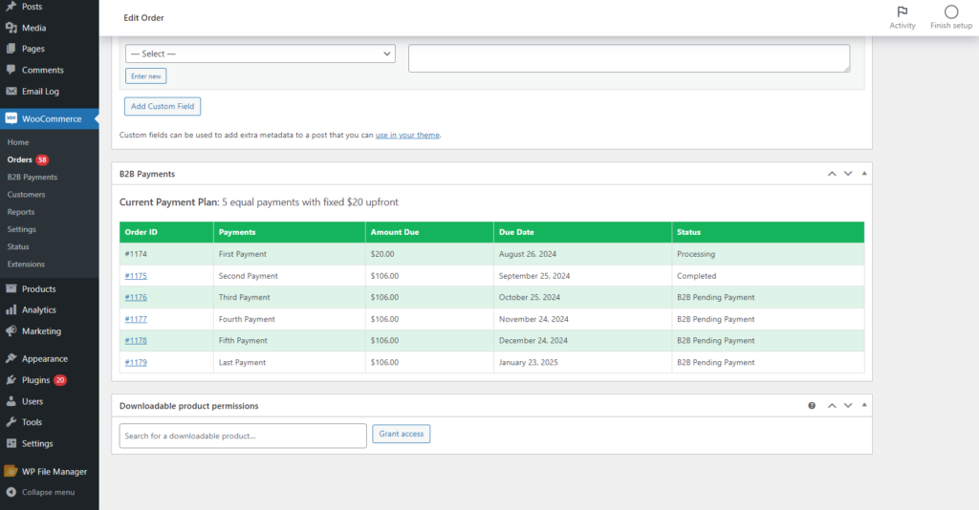This screenshot has height=510, width=979.
Task: Click the Posts pin icon in sidebar
Action: [x=11, y=7]
